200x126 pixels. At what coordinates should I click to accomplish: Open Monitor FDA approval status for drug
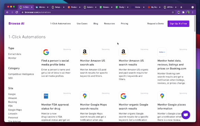[55, 106]
